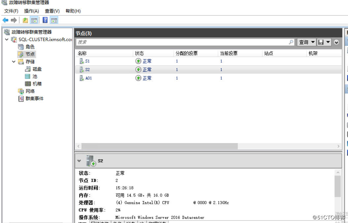Click the node list scroll-right arrow
This screenshot has height=223, width=348.
[x=338, y=146]
